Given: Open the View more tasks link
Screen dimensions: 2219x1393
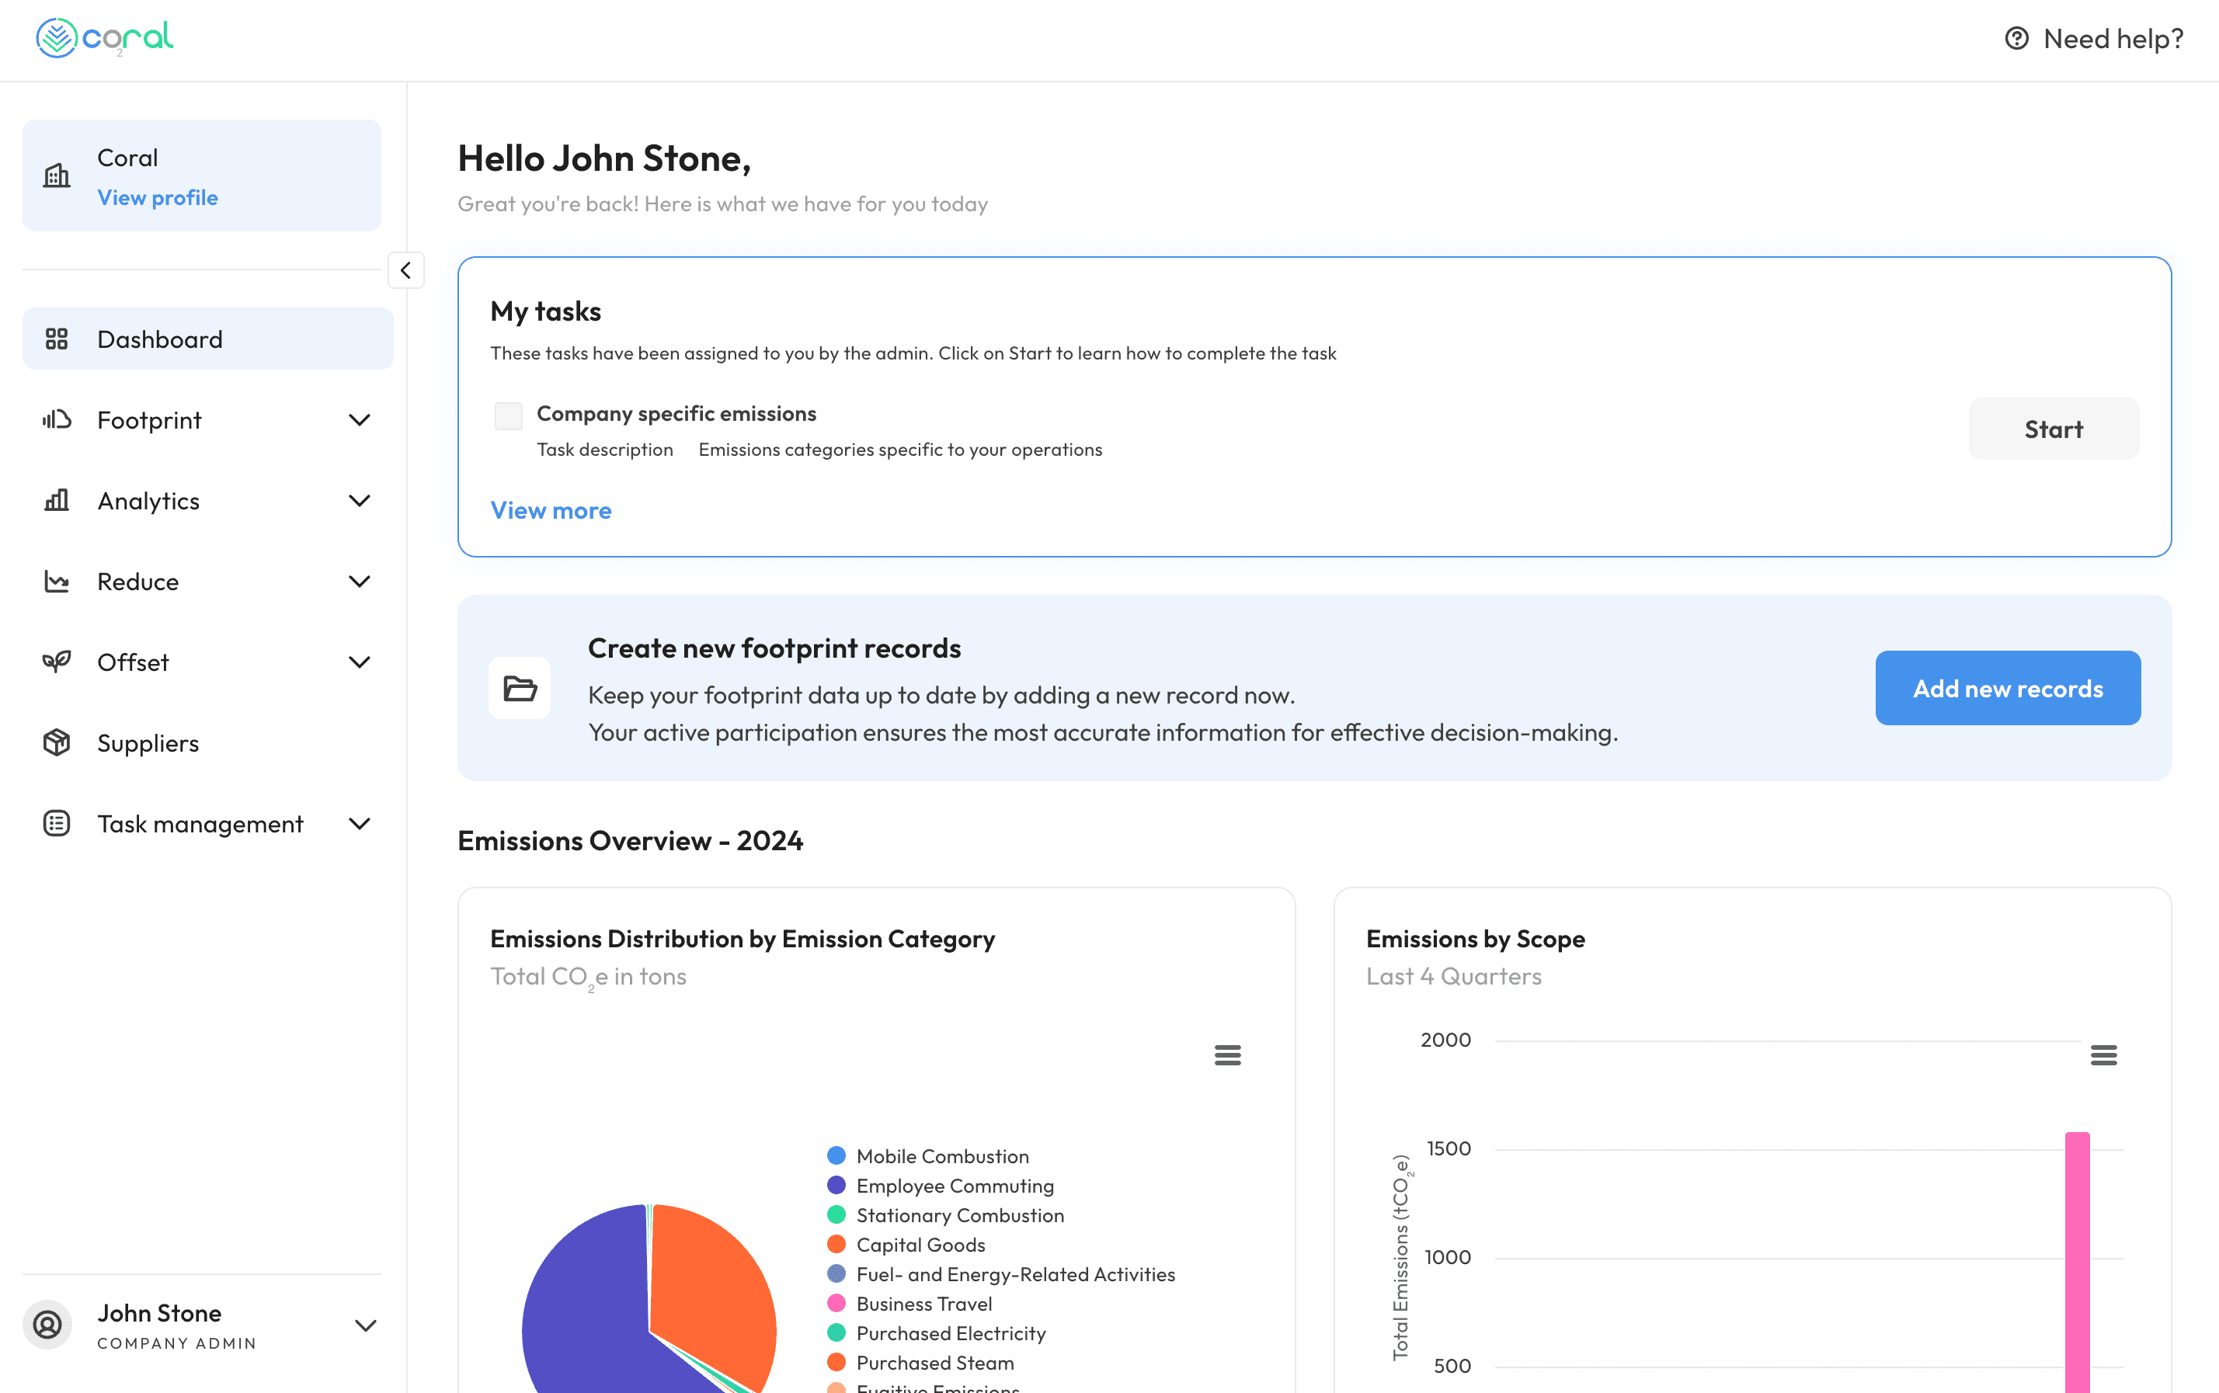Looking at the screenshot, I should pos(551,510).
